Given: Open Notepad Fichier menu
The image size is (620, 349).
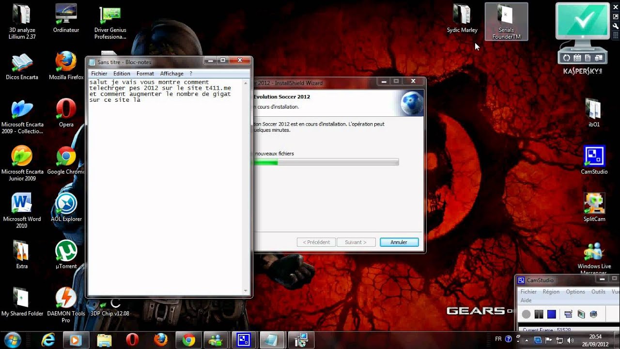Looking at the screenshot, I should pyautogui.click(x=99, y=74).
